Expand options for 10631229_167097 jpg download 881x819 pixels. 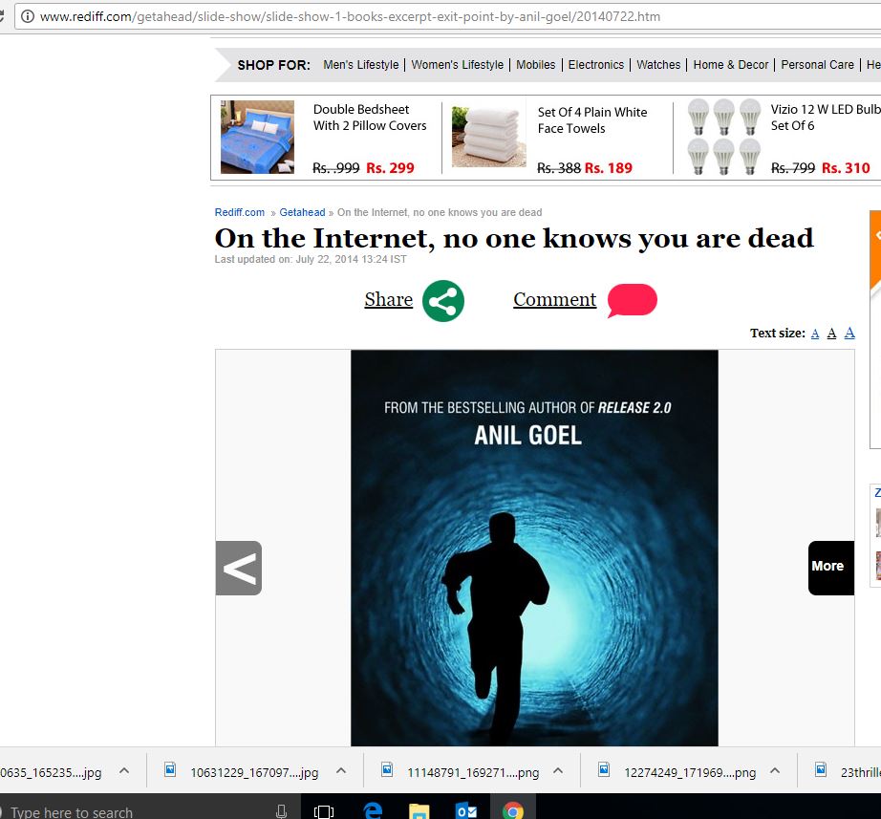pos(341,771)
